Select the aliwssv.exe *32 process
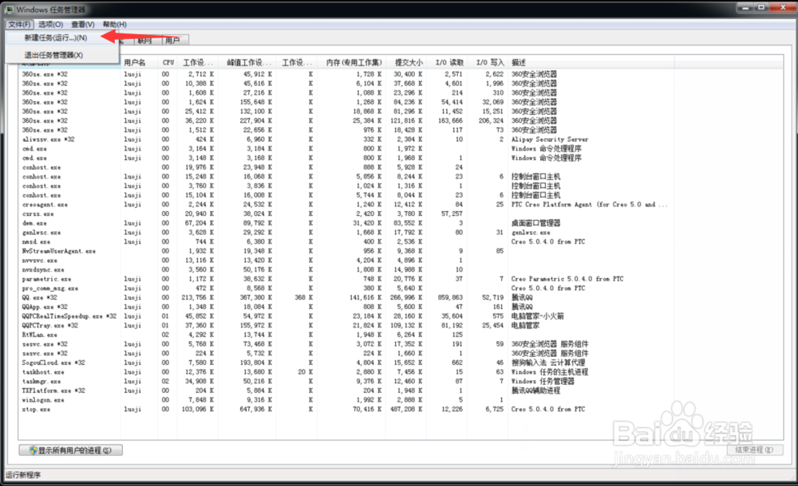Image resolution: width=798 pixels, height=486 pixels. (49, 139)
